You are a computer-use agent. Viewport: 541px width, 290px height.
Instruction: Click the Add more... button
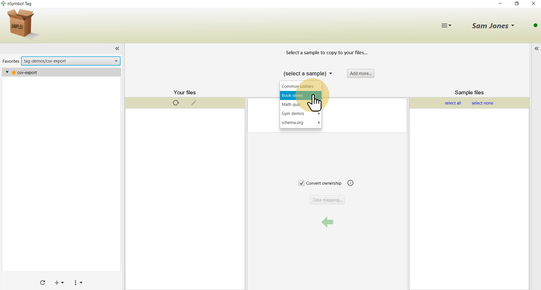click(360, 73)
